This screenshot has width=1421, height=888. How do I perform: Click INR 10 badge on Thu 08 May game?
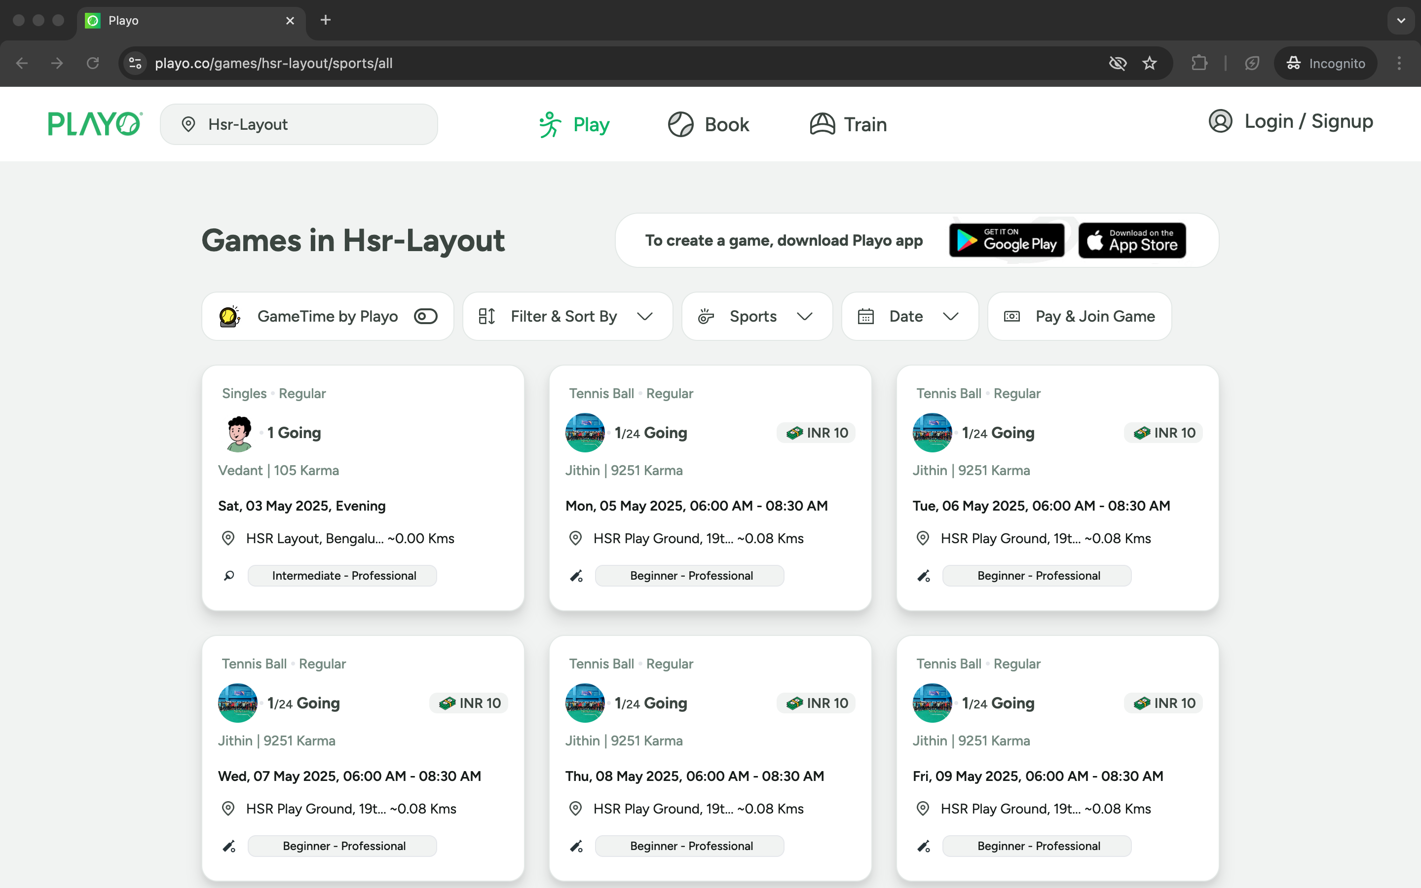tap(816, 703)
